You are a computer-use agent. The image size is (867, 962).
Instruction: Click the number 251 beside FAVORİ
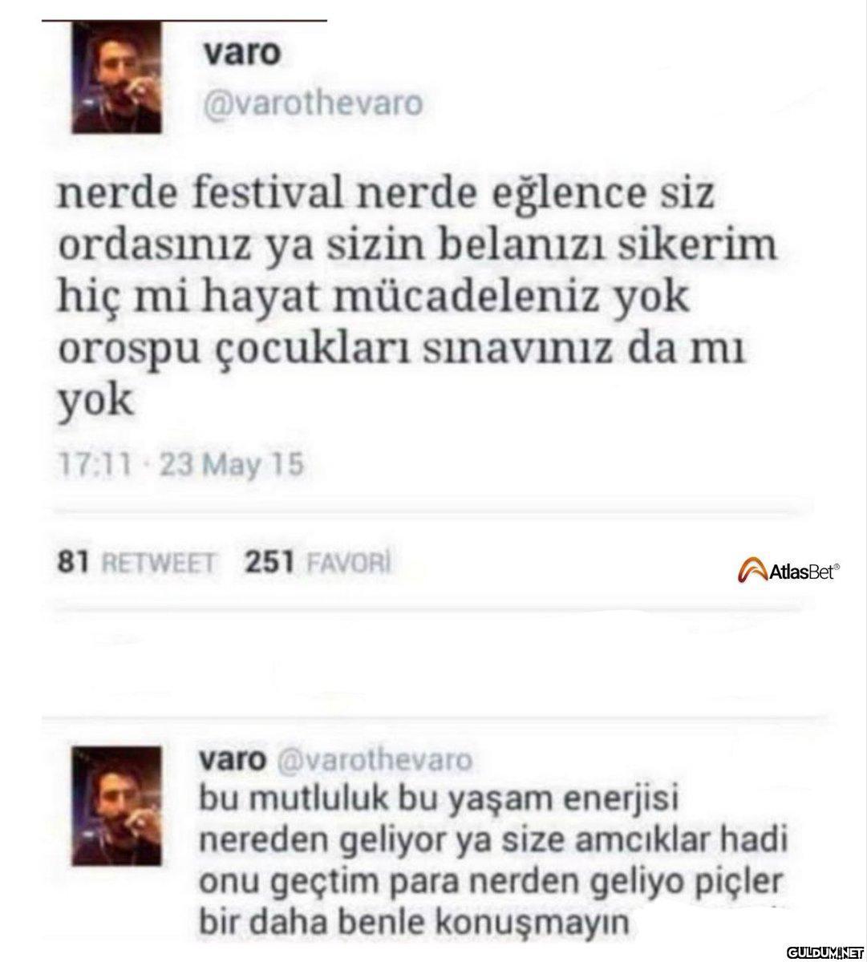[x=268, y=563]
